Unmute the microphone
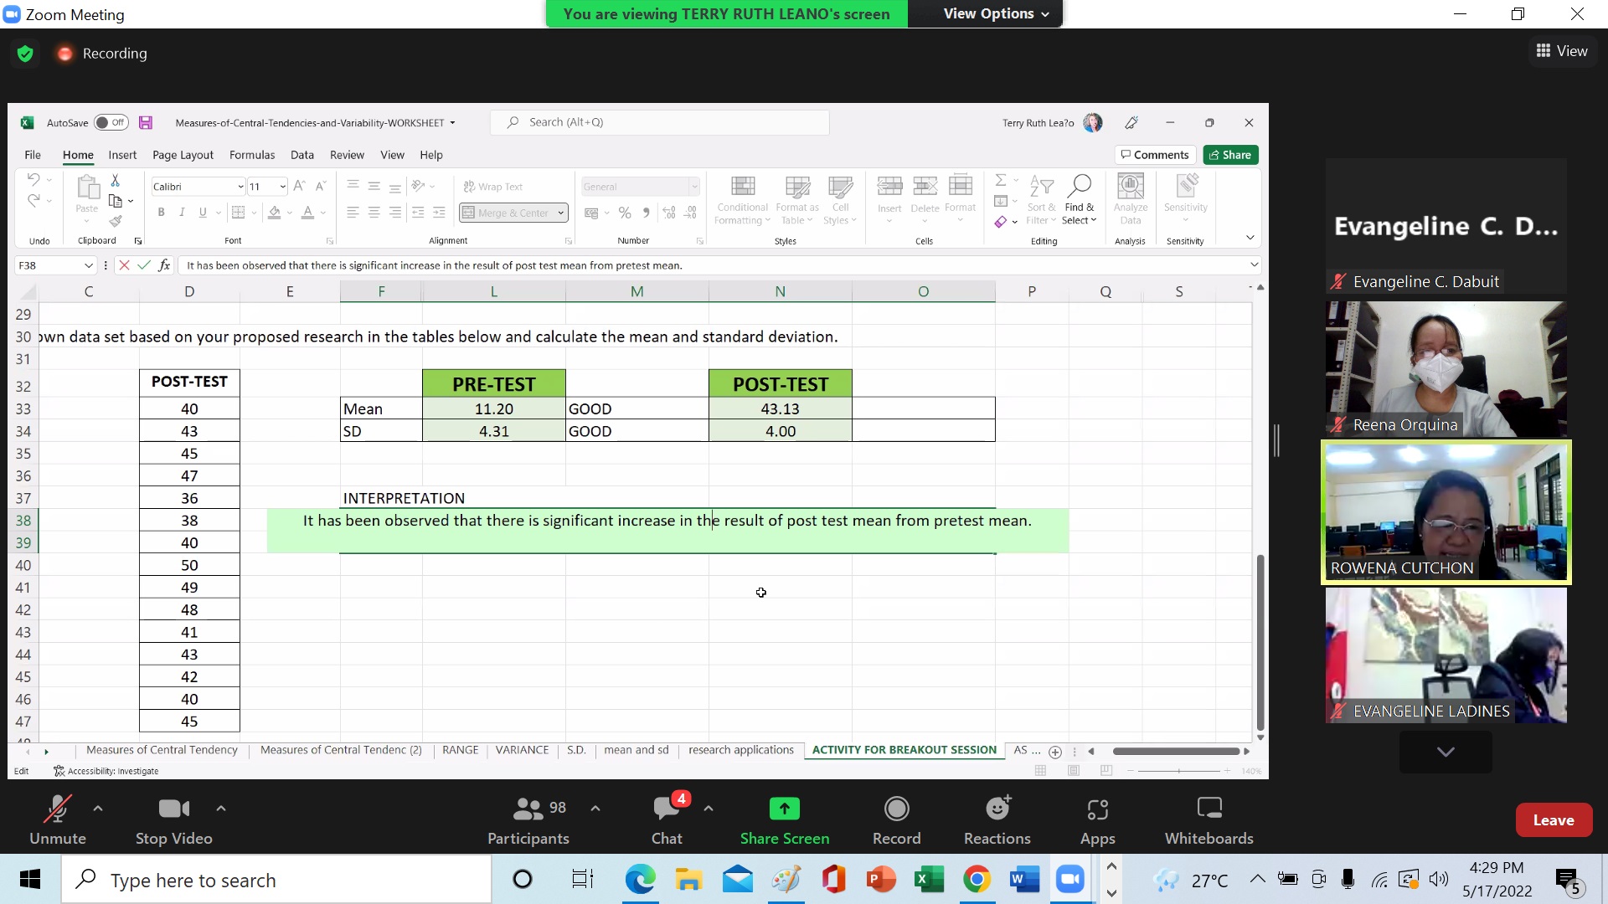The height and width of the screenshot is (904, 1608). coord(57,809)
